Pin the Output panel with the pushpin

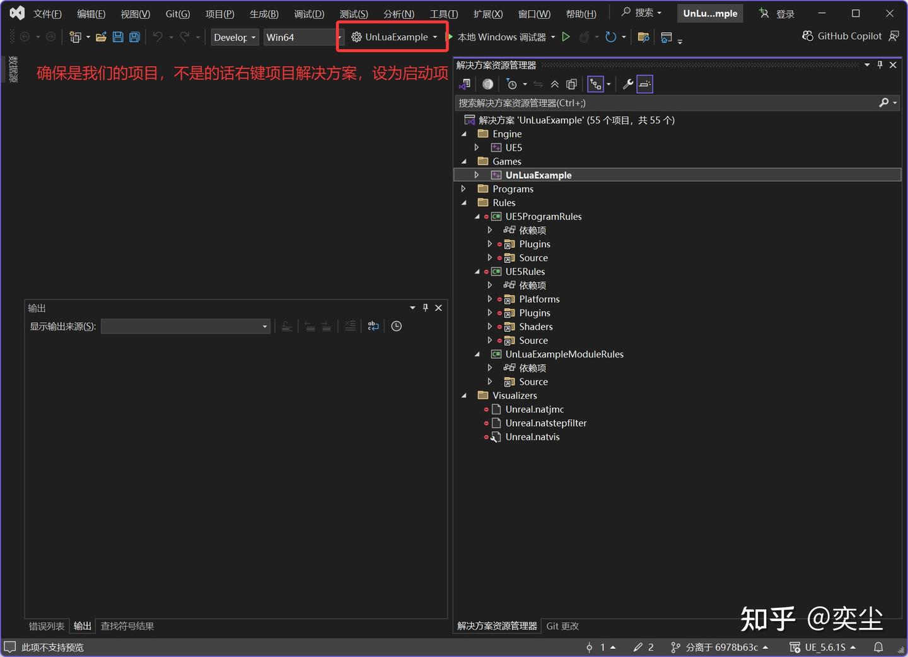tap(426, 308)
